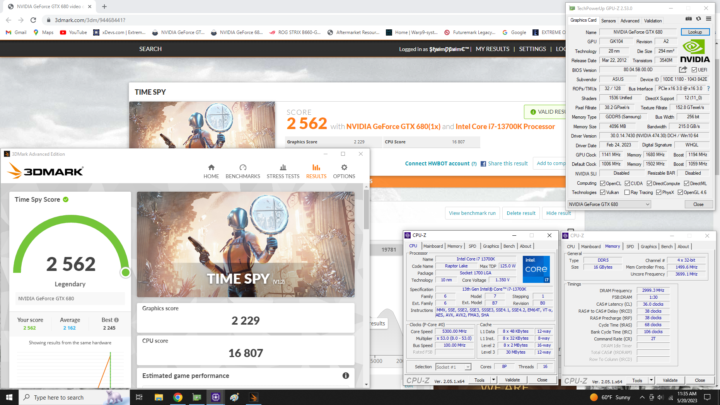Click the Windows taskbar search box
Viewport: 720px width, 405px height.
[74, 397]
